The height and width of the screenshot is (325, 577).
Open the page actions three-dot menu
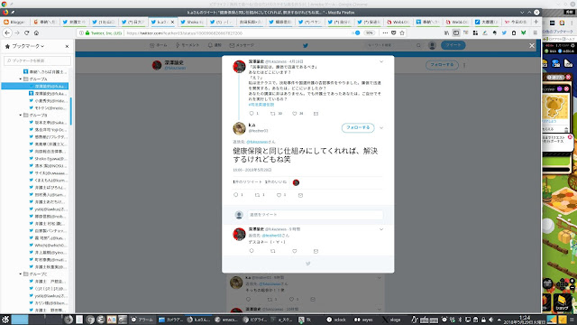385,32
